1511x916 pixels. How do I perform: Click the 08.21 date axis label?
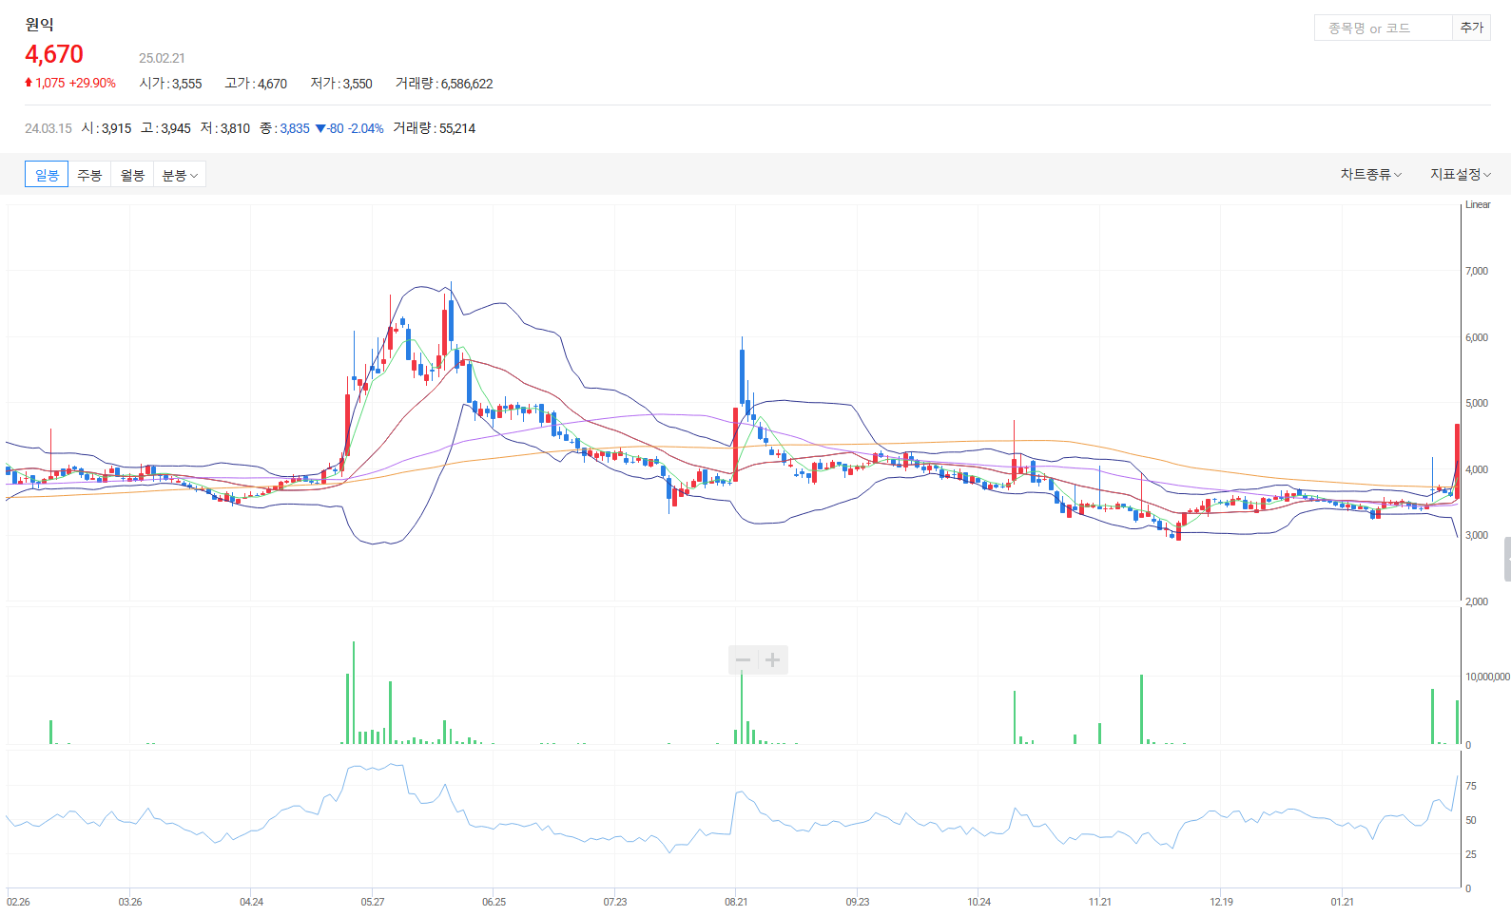(736, 902)
